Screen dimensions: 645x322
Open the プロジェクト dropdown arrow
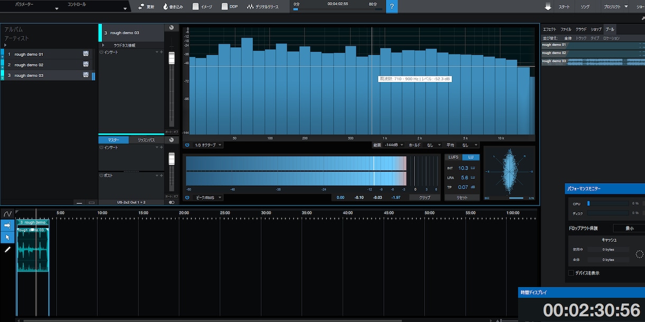pos(626,7)
